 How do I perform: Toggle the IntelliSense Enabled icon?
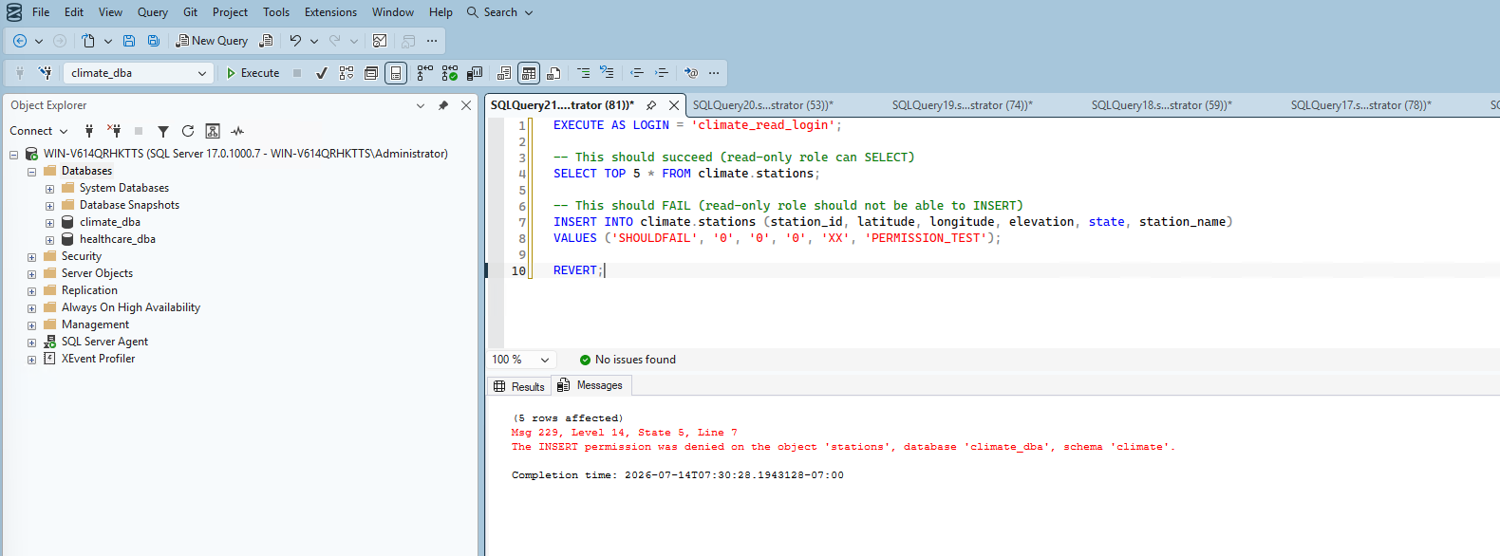click(x=396, y=73)
